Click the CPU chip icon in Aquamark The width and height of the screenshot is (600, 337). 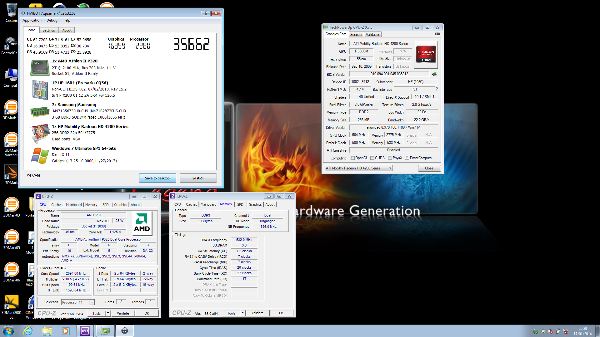[40, 68]
